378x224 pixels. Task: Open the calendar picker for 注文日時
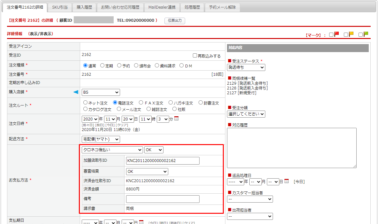coord(177,119)
